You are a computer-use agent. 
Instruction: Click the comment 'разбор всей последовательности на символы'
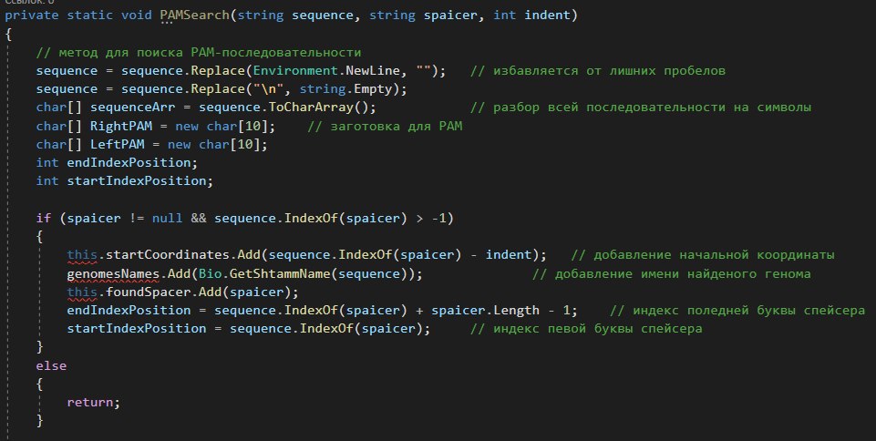pos(641,108)
